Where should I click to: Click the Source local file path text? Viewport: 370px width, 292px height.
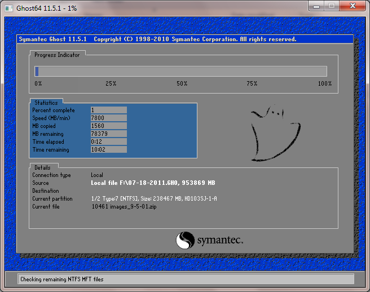point(153,183)
